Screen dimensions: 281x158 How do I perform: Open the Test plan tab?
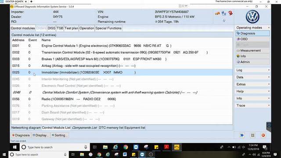coord(71,28)
